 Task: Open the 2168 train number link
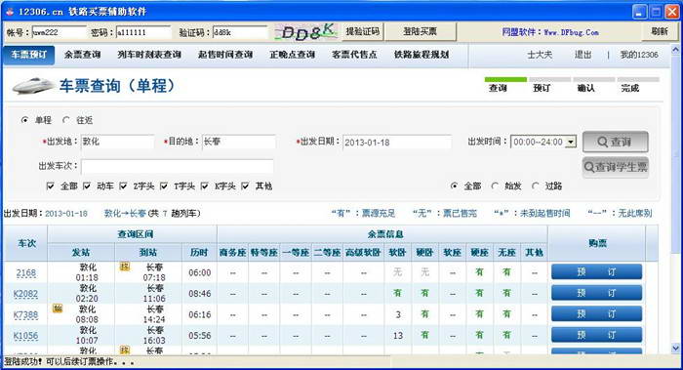coord(25,272)
